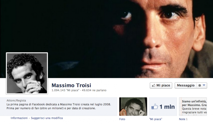Click the big thumbs-up icon beside 1 mln
This screenshot has width=213, height=124.
point(155,107)
